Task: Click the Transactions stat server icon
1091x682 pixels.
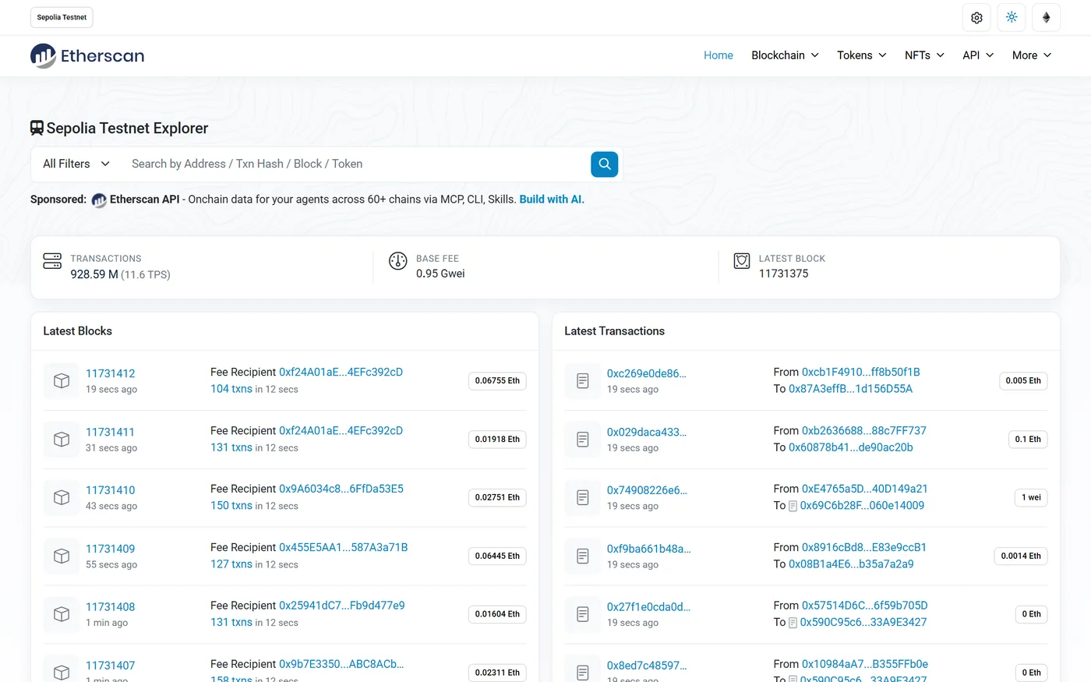Action: [52, 260]
